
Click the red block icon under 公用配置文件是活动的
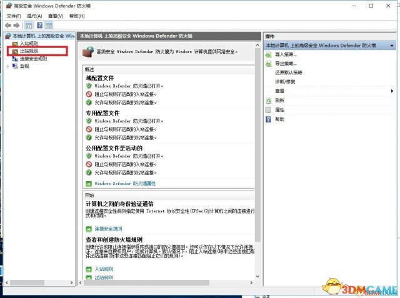click(x=89, y=164)
